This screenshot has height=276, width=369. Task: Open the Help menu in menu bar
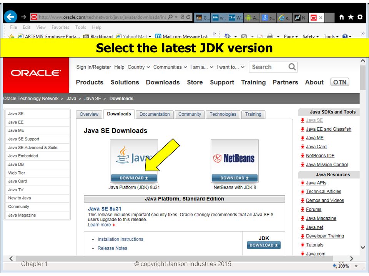tap(96, 27)
